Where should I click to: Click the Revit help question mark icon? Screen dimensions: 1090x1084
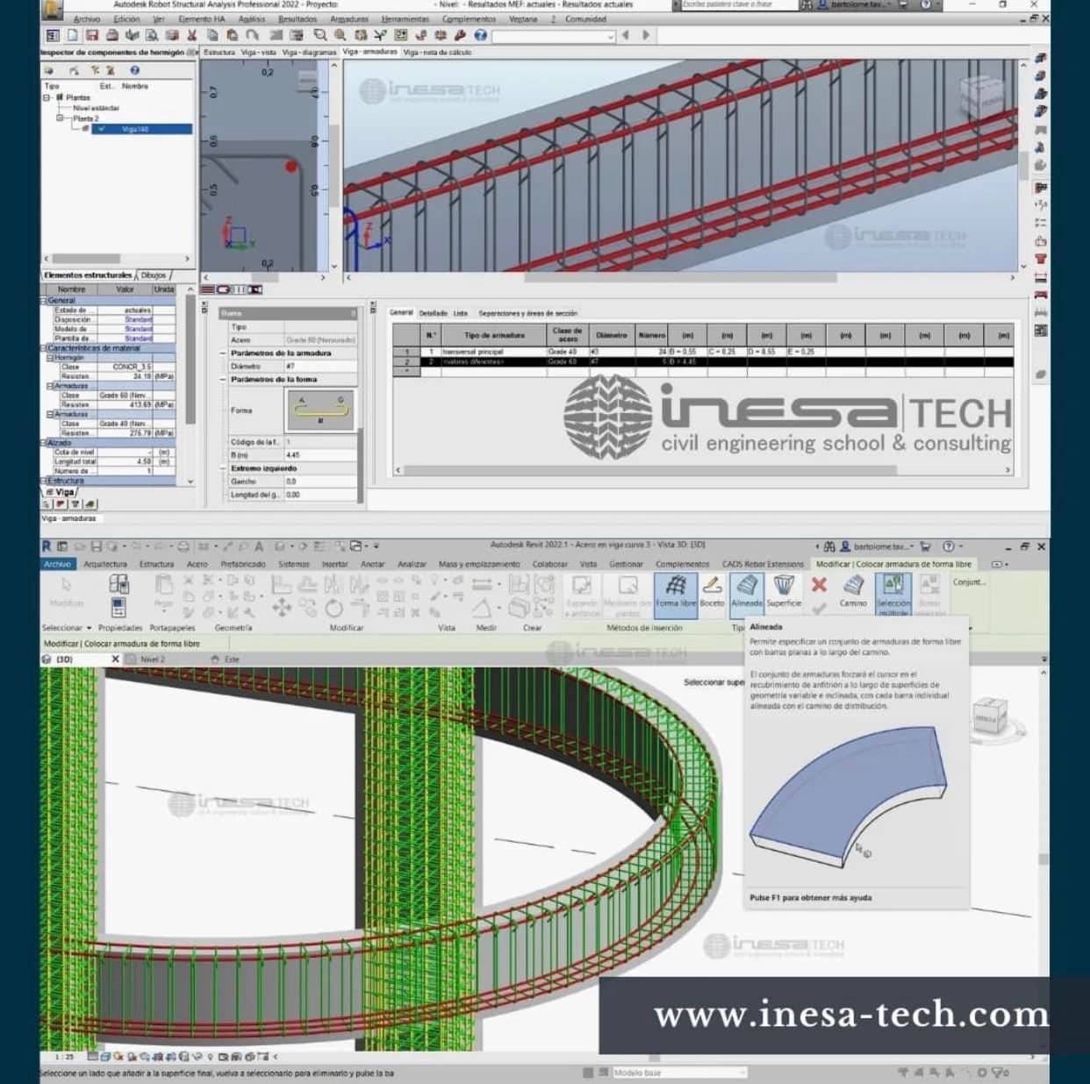point(948,546)
